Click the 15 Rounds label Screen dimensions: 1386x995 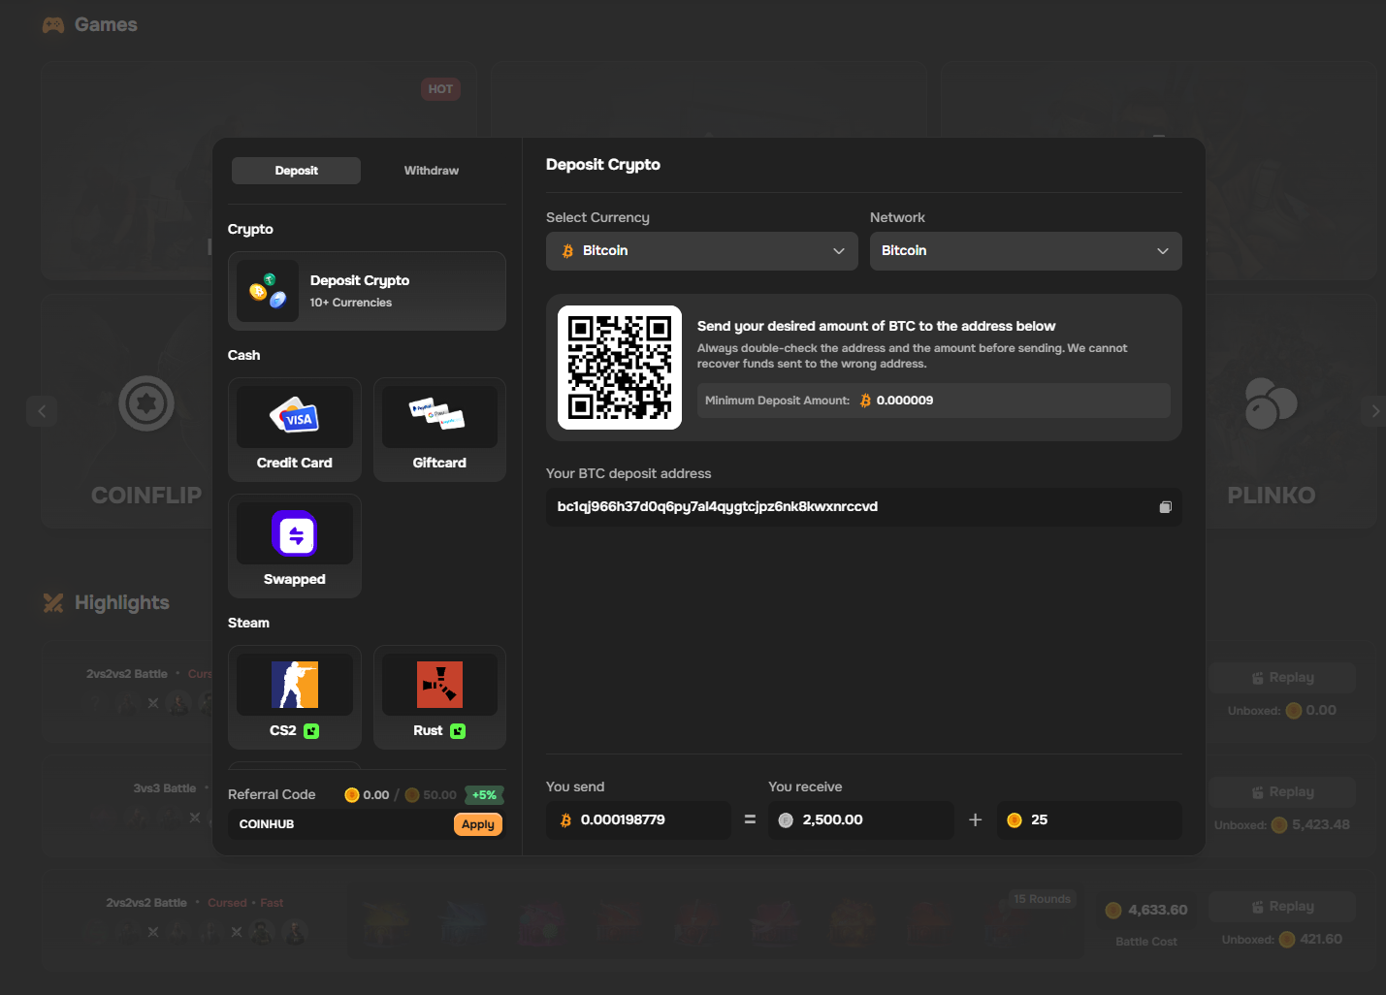pyautogui.click(x=1043, y=899)
